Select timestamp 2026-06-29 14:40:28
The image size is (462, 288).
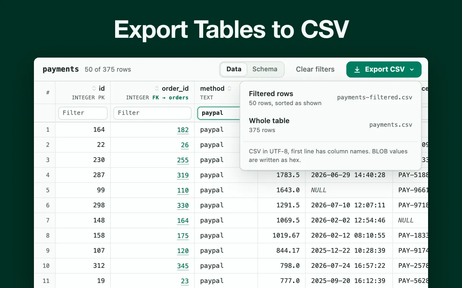click(348, 175)
